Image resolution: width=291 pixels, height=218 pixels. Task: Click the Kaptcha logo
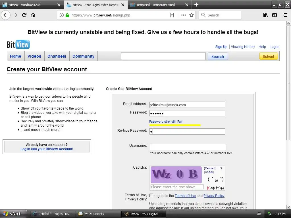click(x=216, y=188)
